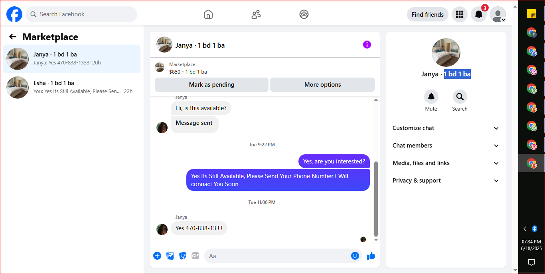Click the Mark as pending button
545x274 pixels.
point(211,85)
